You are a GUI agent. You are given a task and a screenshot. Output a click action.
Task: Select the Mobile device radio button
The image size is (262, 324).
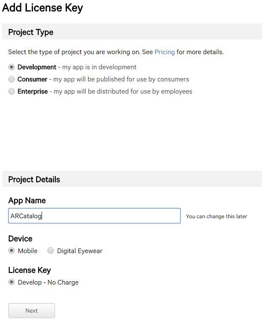12,251
